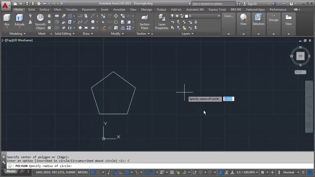The image size is (315, 177).
Task: Click the Undo arrow in quick access toolbar
Action: pos(45,3)
